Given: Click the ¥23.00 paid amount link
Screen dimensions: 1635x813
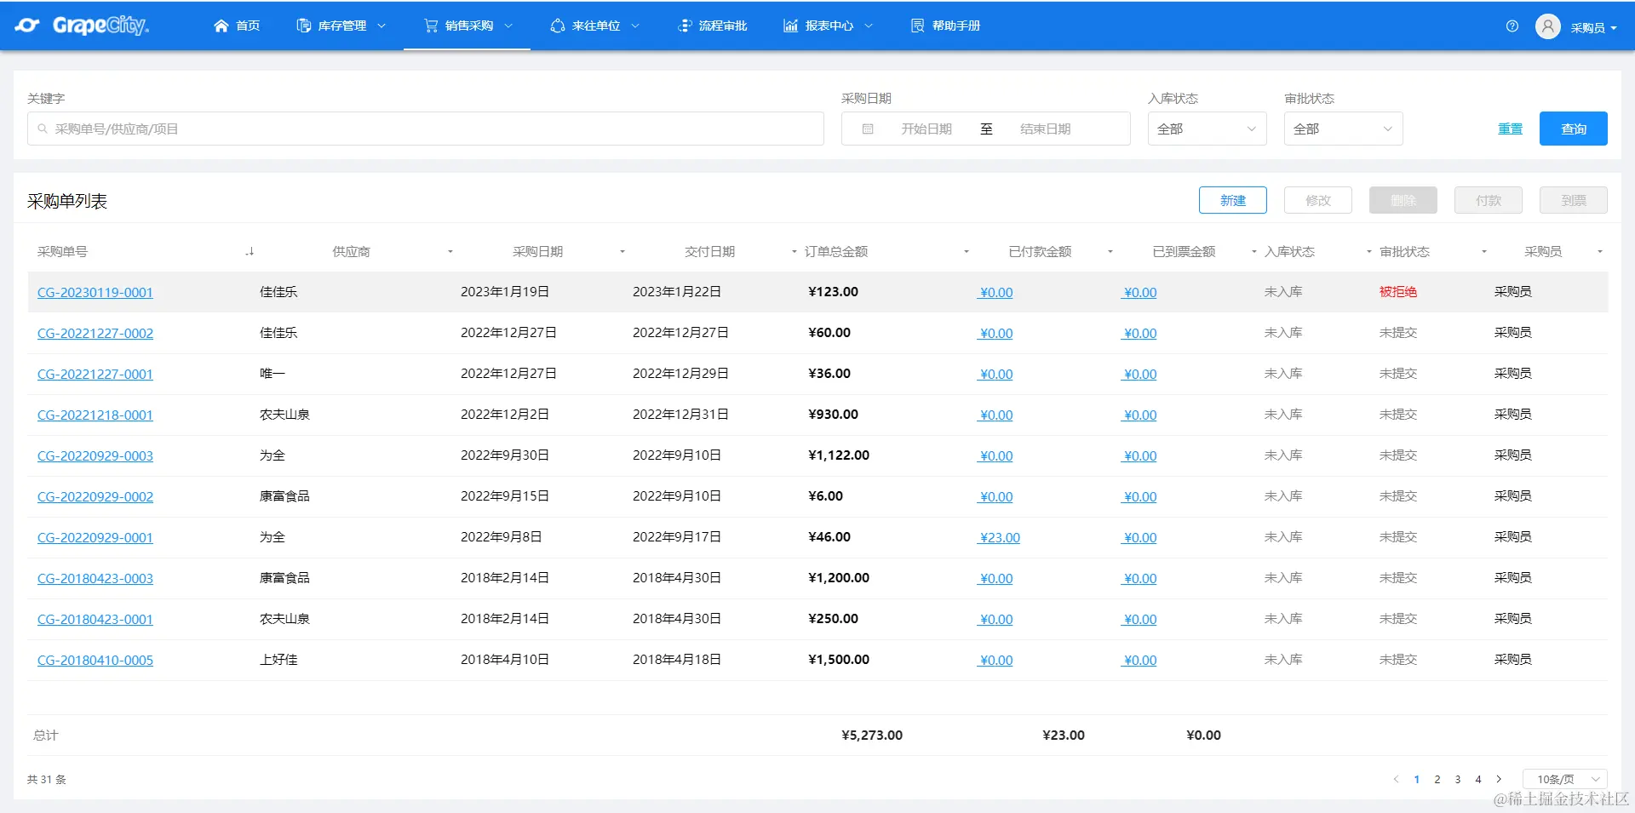Looking at the screenshot, I should coord(1000,538).
